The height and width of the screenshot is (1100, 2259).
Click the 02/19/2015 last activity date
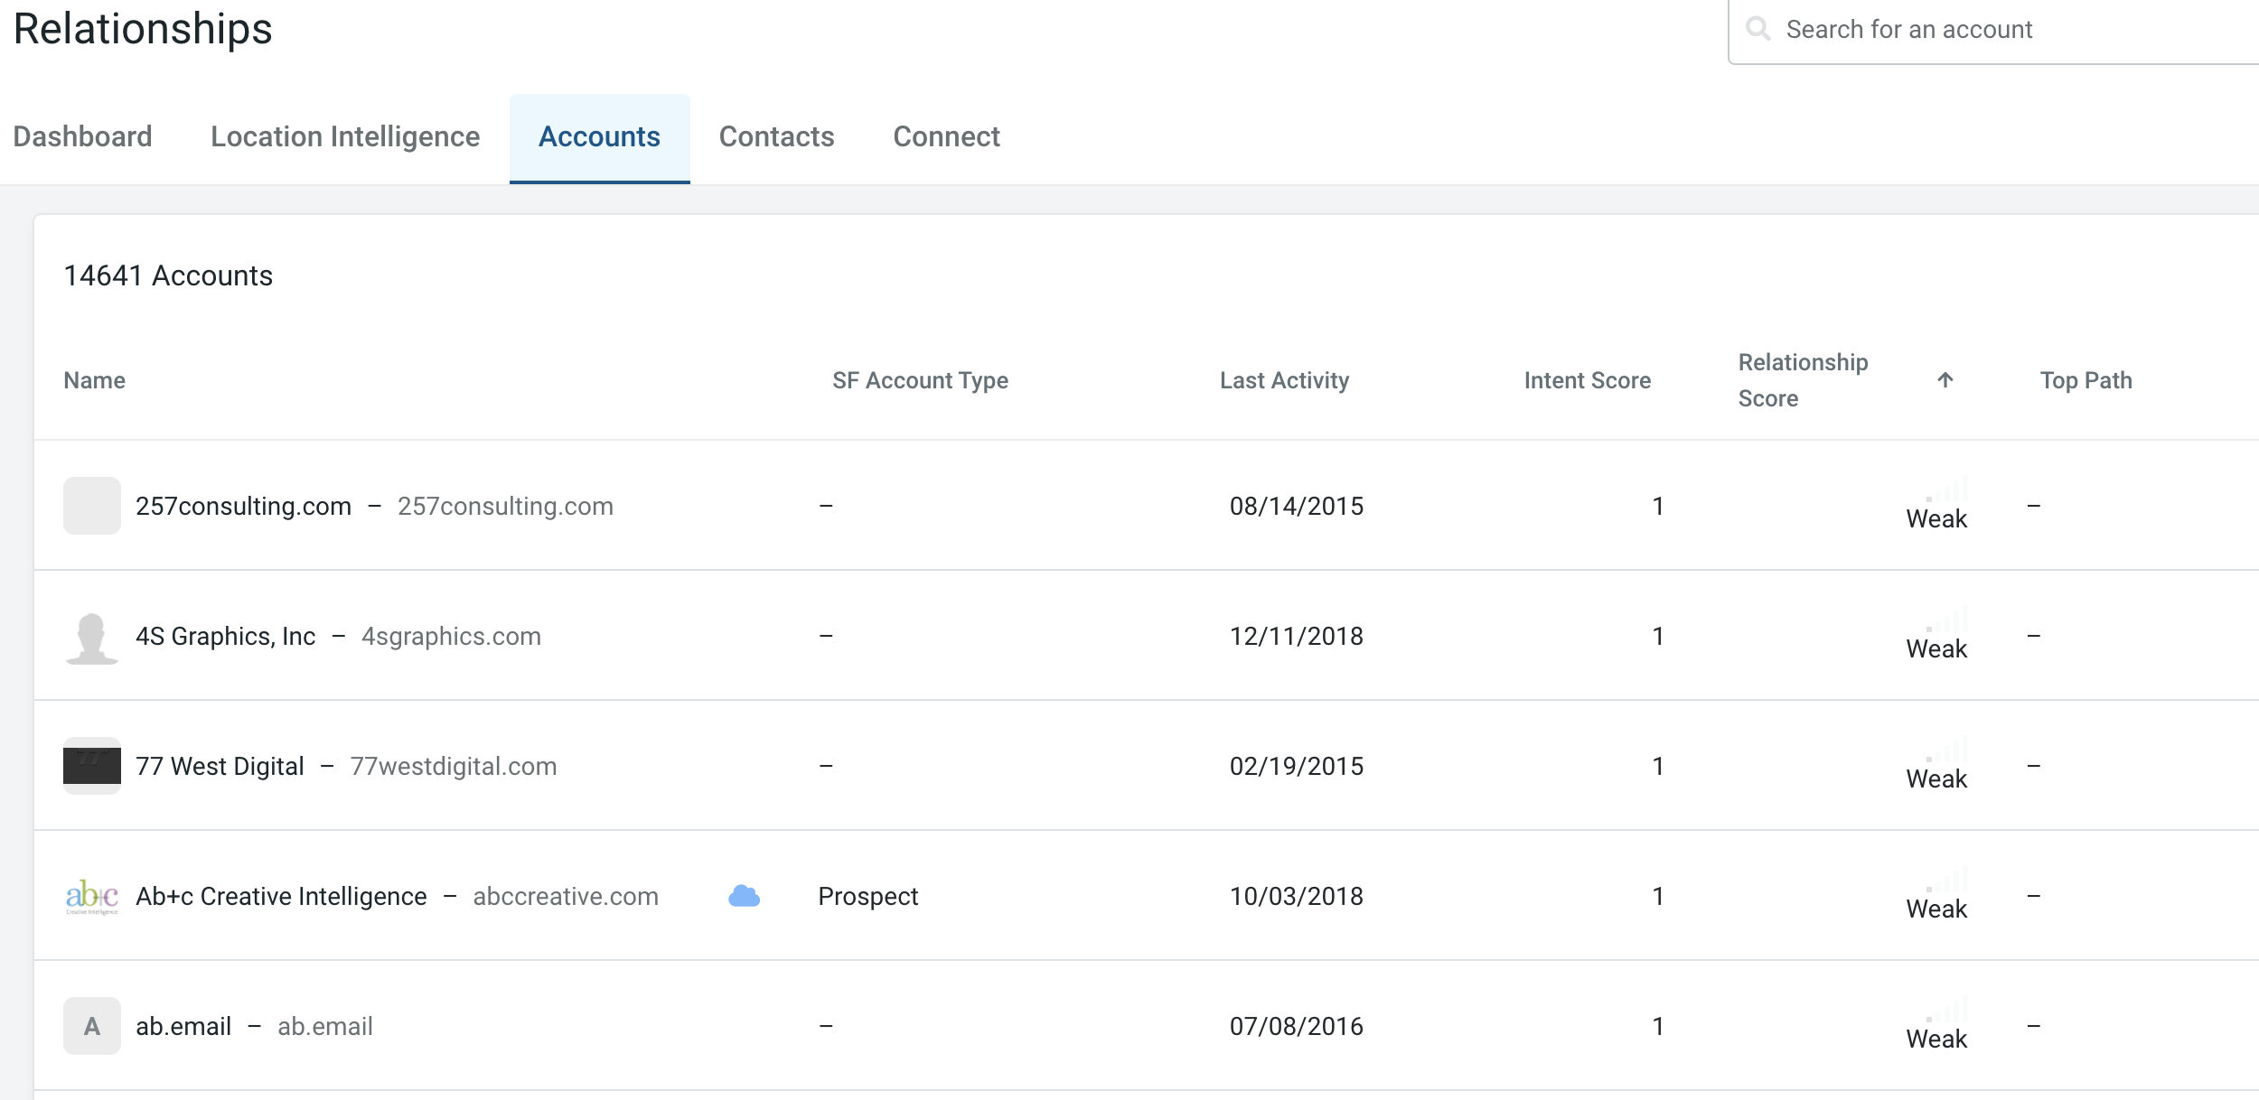click(1296, 767)
